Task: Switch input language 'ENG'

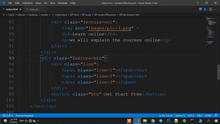Action: tap(21, 121)
